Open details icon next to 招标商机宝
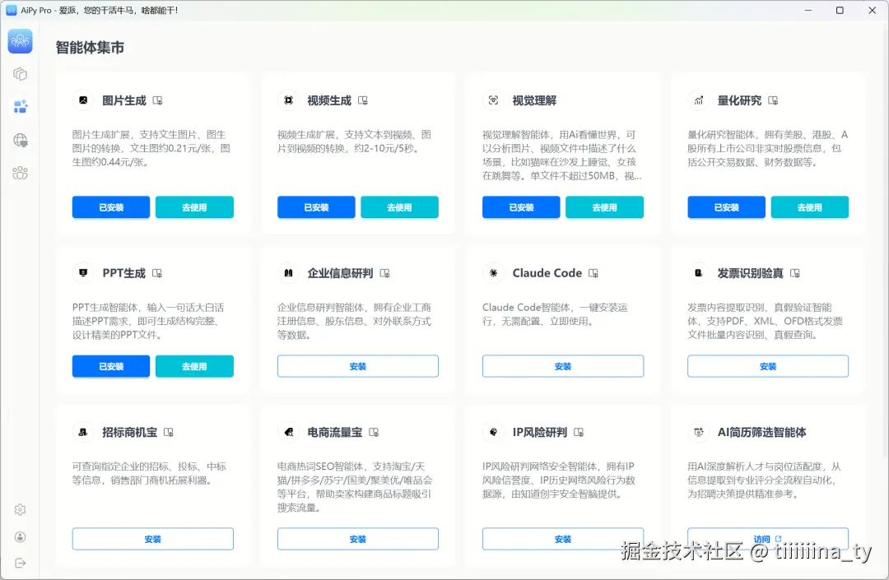 [x=169, y=433]
